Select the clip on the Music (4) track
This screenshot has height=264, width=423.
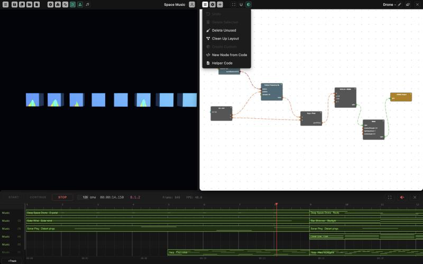click(366, 237)
